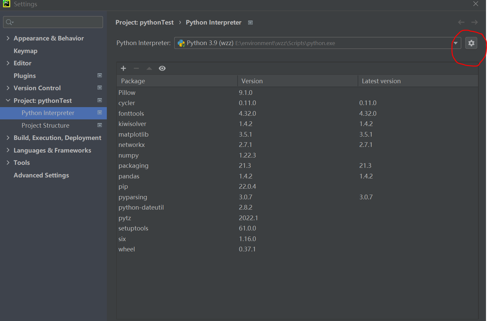Open the Python Interpreter dropdown arrow
The height and width of the screenshot is (321, 487).
pyautogui.click(x=455, y=43)
